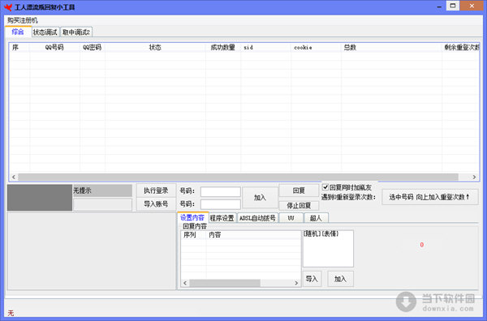Click the cookie column header
The image size is (487, 321).
pos(317,48)
